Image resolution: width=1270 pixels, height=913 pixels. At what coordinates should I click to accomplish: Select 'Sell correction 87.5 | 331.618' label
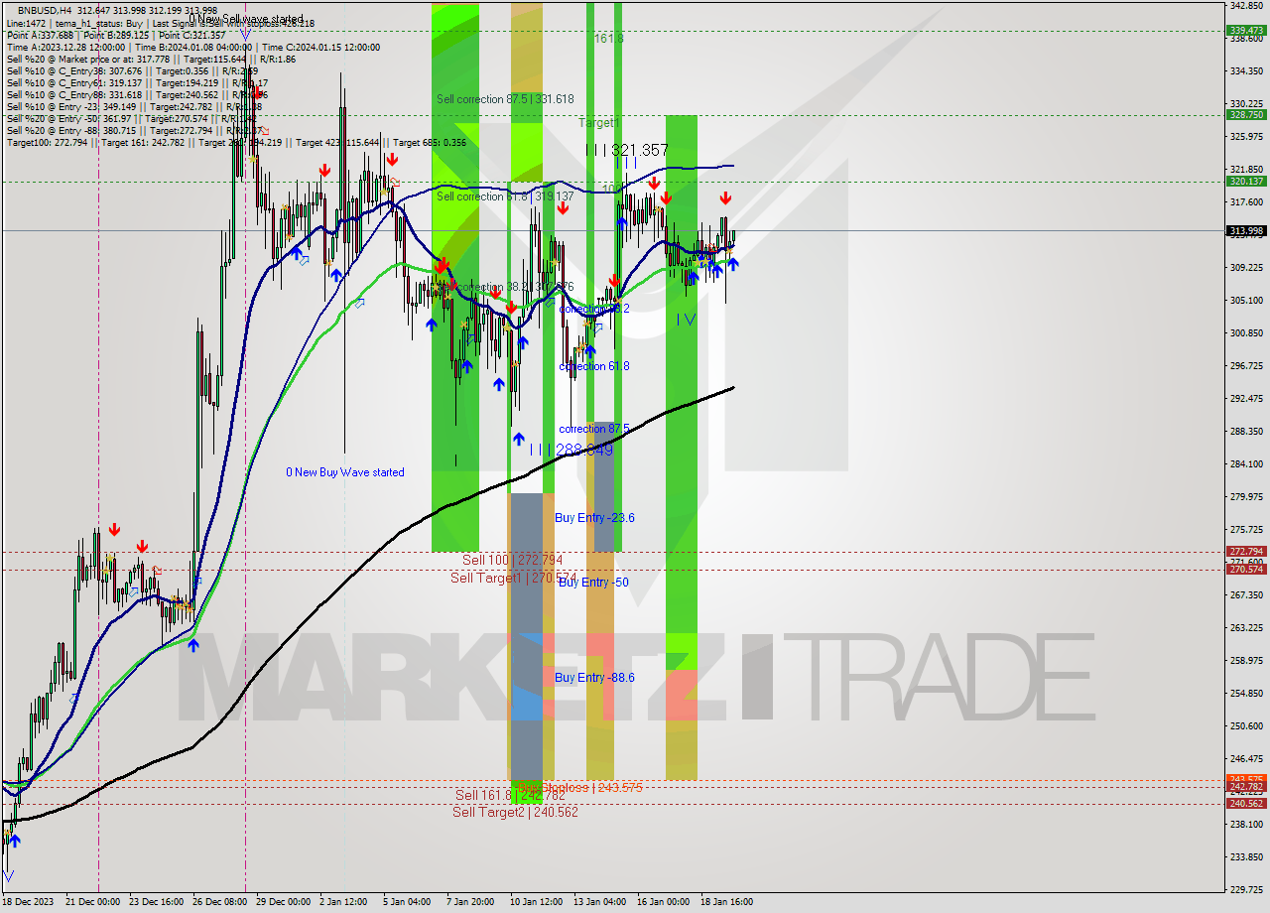505,99
